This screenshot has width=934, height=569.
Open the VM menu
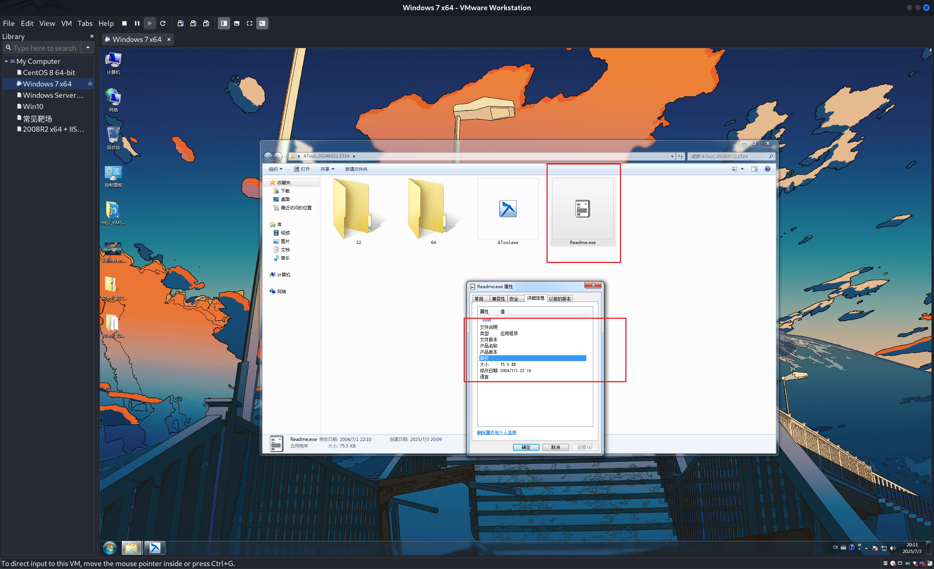point(66,23)
